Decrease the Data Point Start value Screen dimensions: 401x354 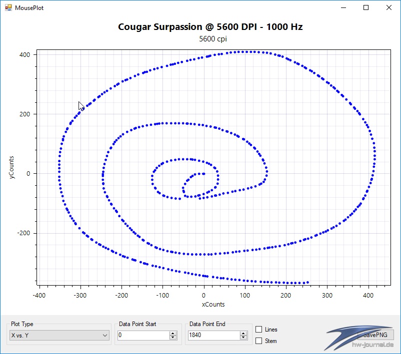click(173, 338)
